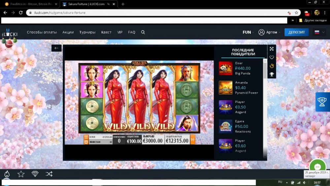Click the Big Panda winner thumbnail
This screenshot has height=186, width=330.
(225, 68)
